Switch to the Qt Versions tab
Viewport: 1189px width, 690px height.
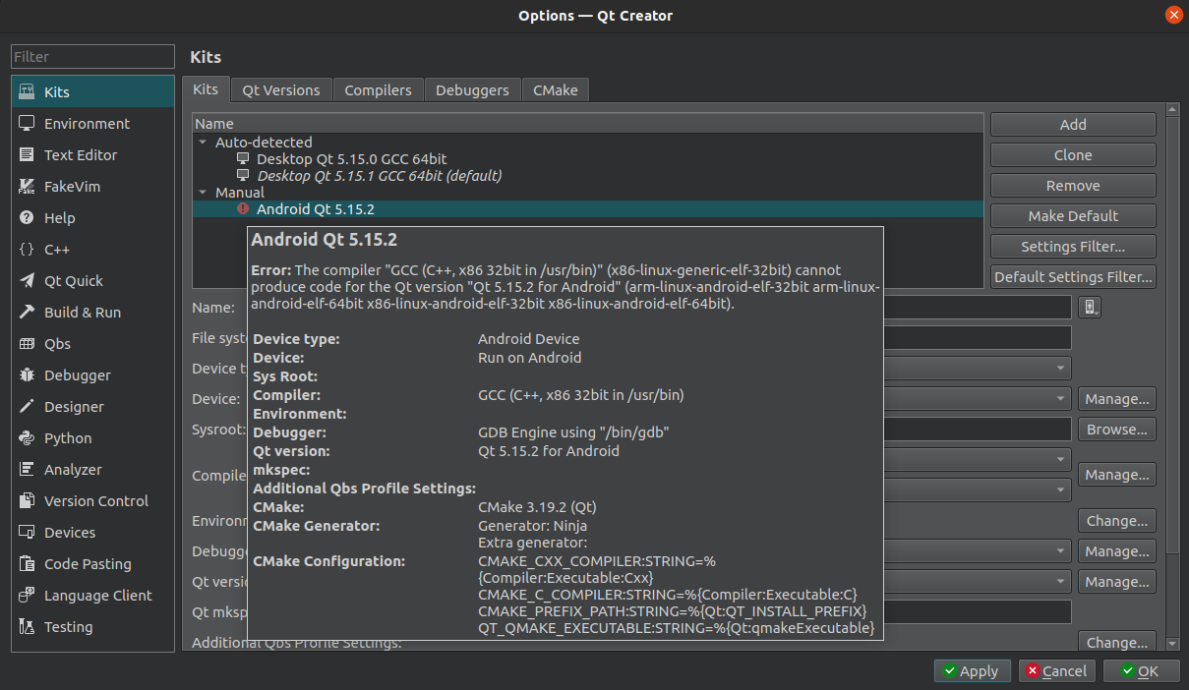click(x=281, y=89)
